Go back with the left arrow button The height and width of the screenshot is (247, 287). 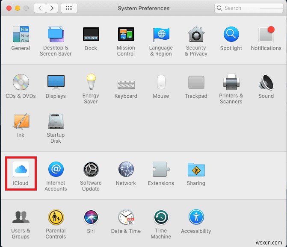(x=40, y=8)
